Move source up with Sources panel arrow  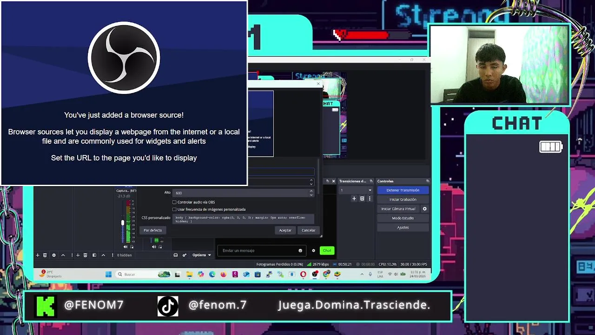pyautogui.click(x=103, y=255)
